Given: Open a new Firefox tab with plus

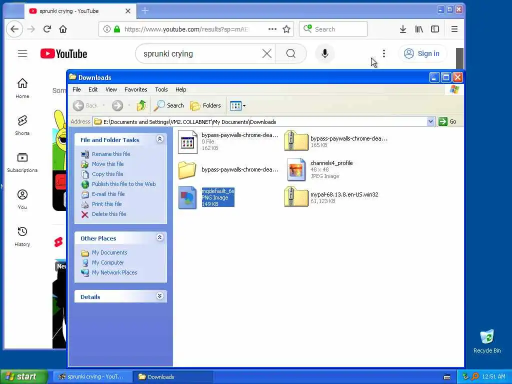Looking at the screenshot, I should pyautogui.click(x=145, y=11).
